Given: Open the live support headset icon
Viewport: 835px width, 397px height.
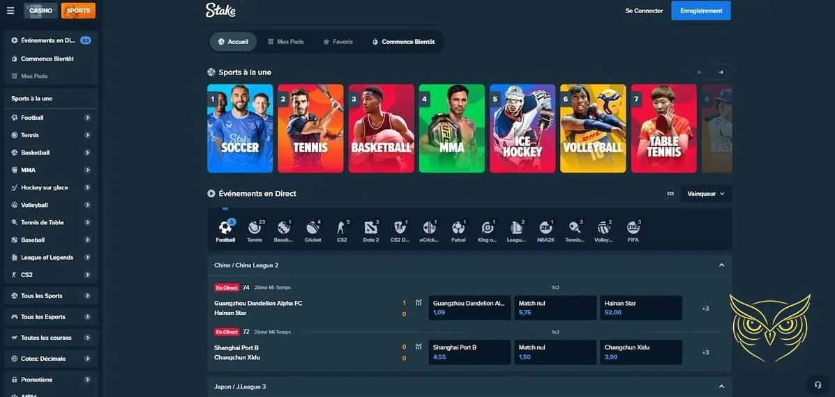Looking at the screenshot, I should click(x=817, y=384).
